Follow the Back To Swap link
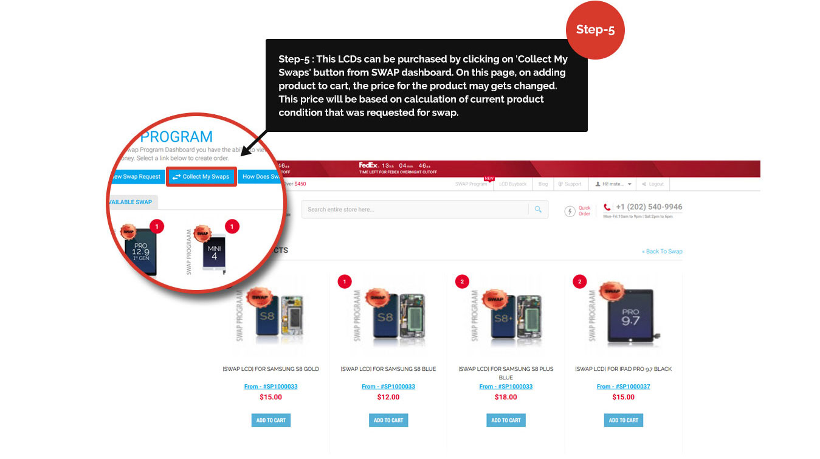Viewport: 820px width, 459px height. [x=662, y=251]
